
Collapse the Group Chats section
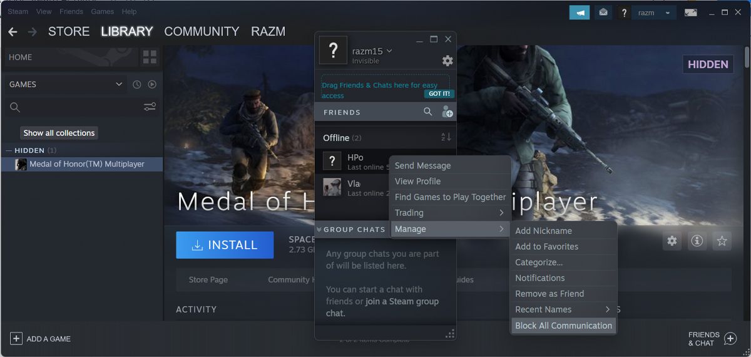[319, 229]
